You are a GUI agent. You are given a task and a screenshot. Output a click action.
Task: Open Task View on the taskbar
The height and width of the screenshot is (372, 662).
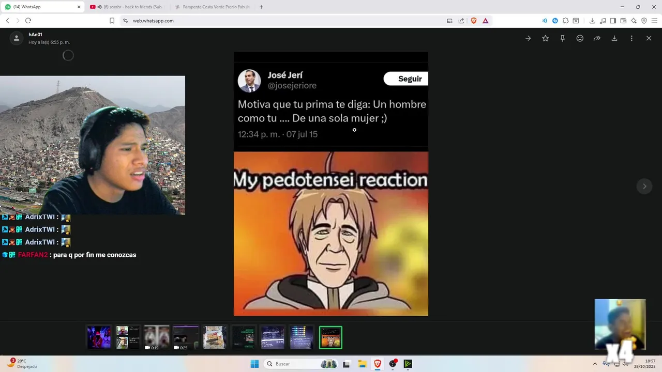346,364
